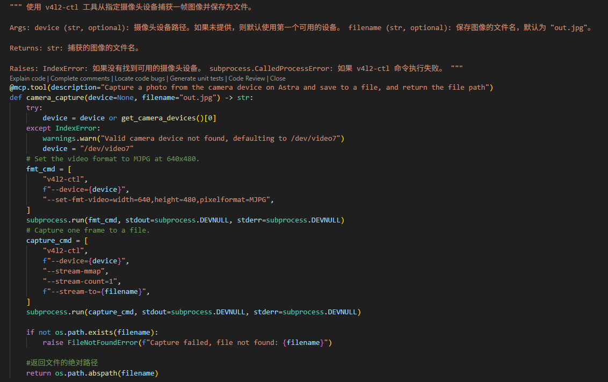Select the "Complete comments" code lens action

[81, 78]
